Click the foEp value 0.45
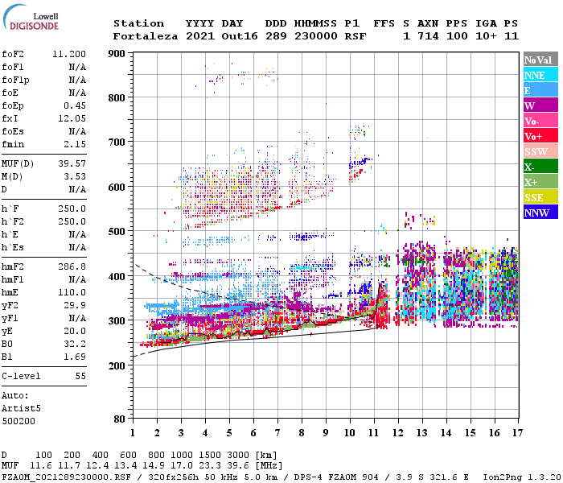The height and width of the screenshot is (483, 563). point(75,105)
